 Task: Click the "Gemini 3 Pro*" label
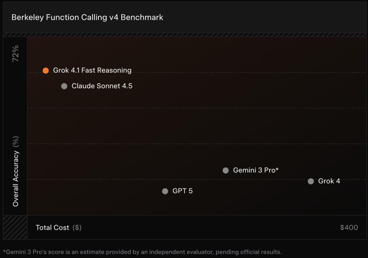[x=256, y=170]
